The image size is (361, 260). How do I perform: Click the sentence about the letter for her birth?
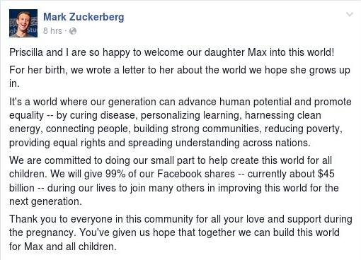point(180,77)
